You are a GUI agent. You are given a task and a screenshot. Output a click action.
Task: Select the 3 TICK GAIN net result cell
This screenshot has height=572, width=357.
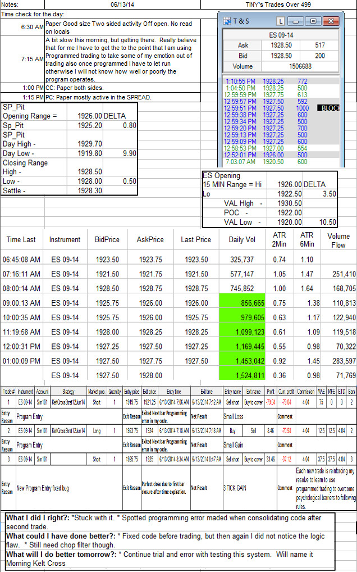tap(250, 487)
